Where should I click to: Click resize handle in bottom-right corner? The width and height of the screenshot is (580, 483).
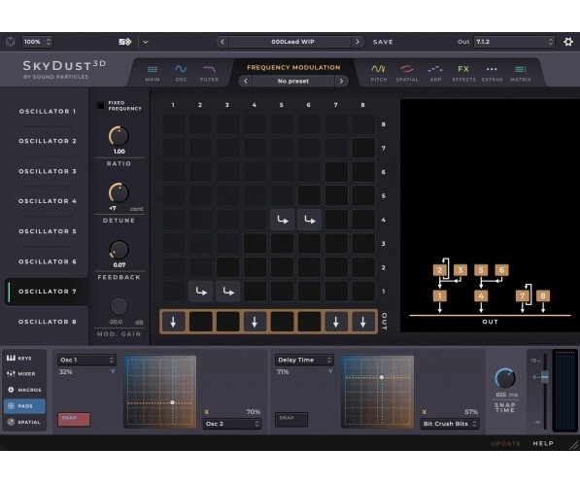575,445
